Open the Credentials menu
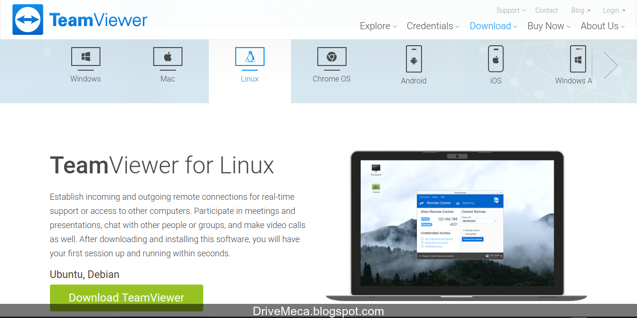 pos(433,26)
